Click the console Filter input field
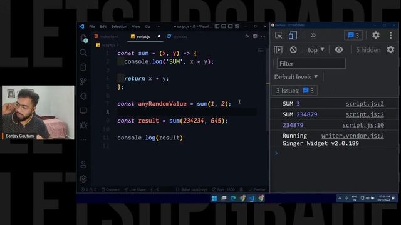401x225 pixels. [x=311, y=63]
